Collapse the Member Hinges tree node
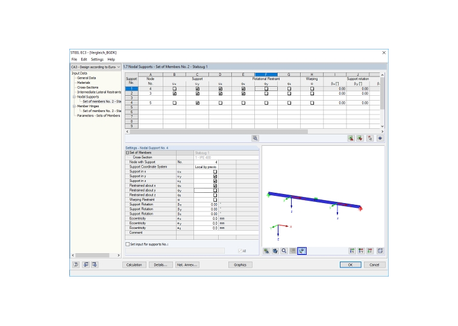This screenshot has height=326, width=458. point(74,106)
